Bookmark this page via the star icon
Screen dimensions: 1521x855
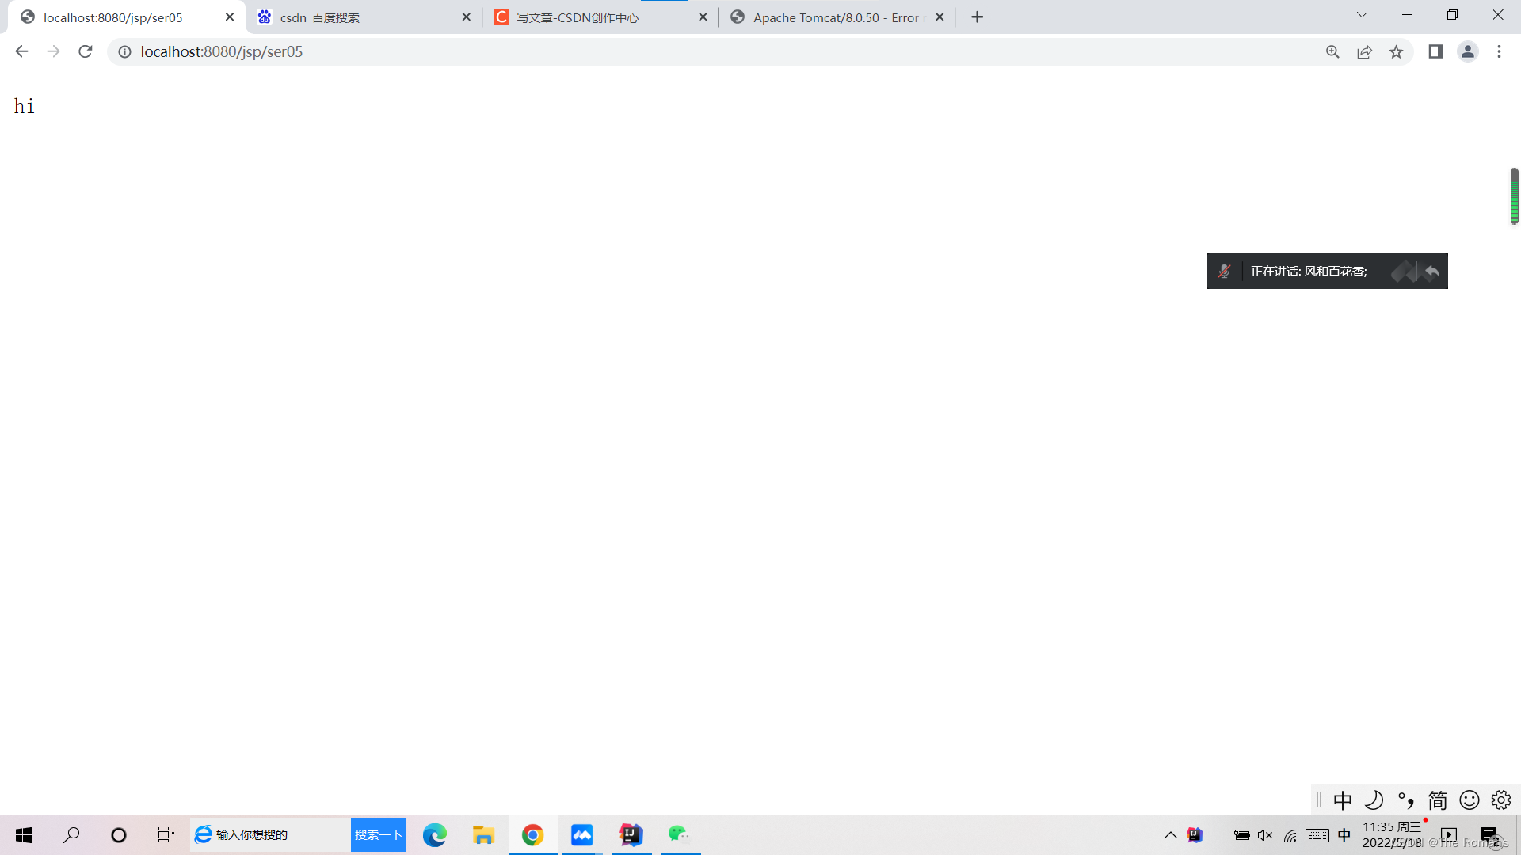1397,51
